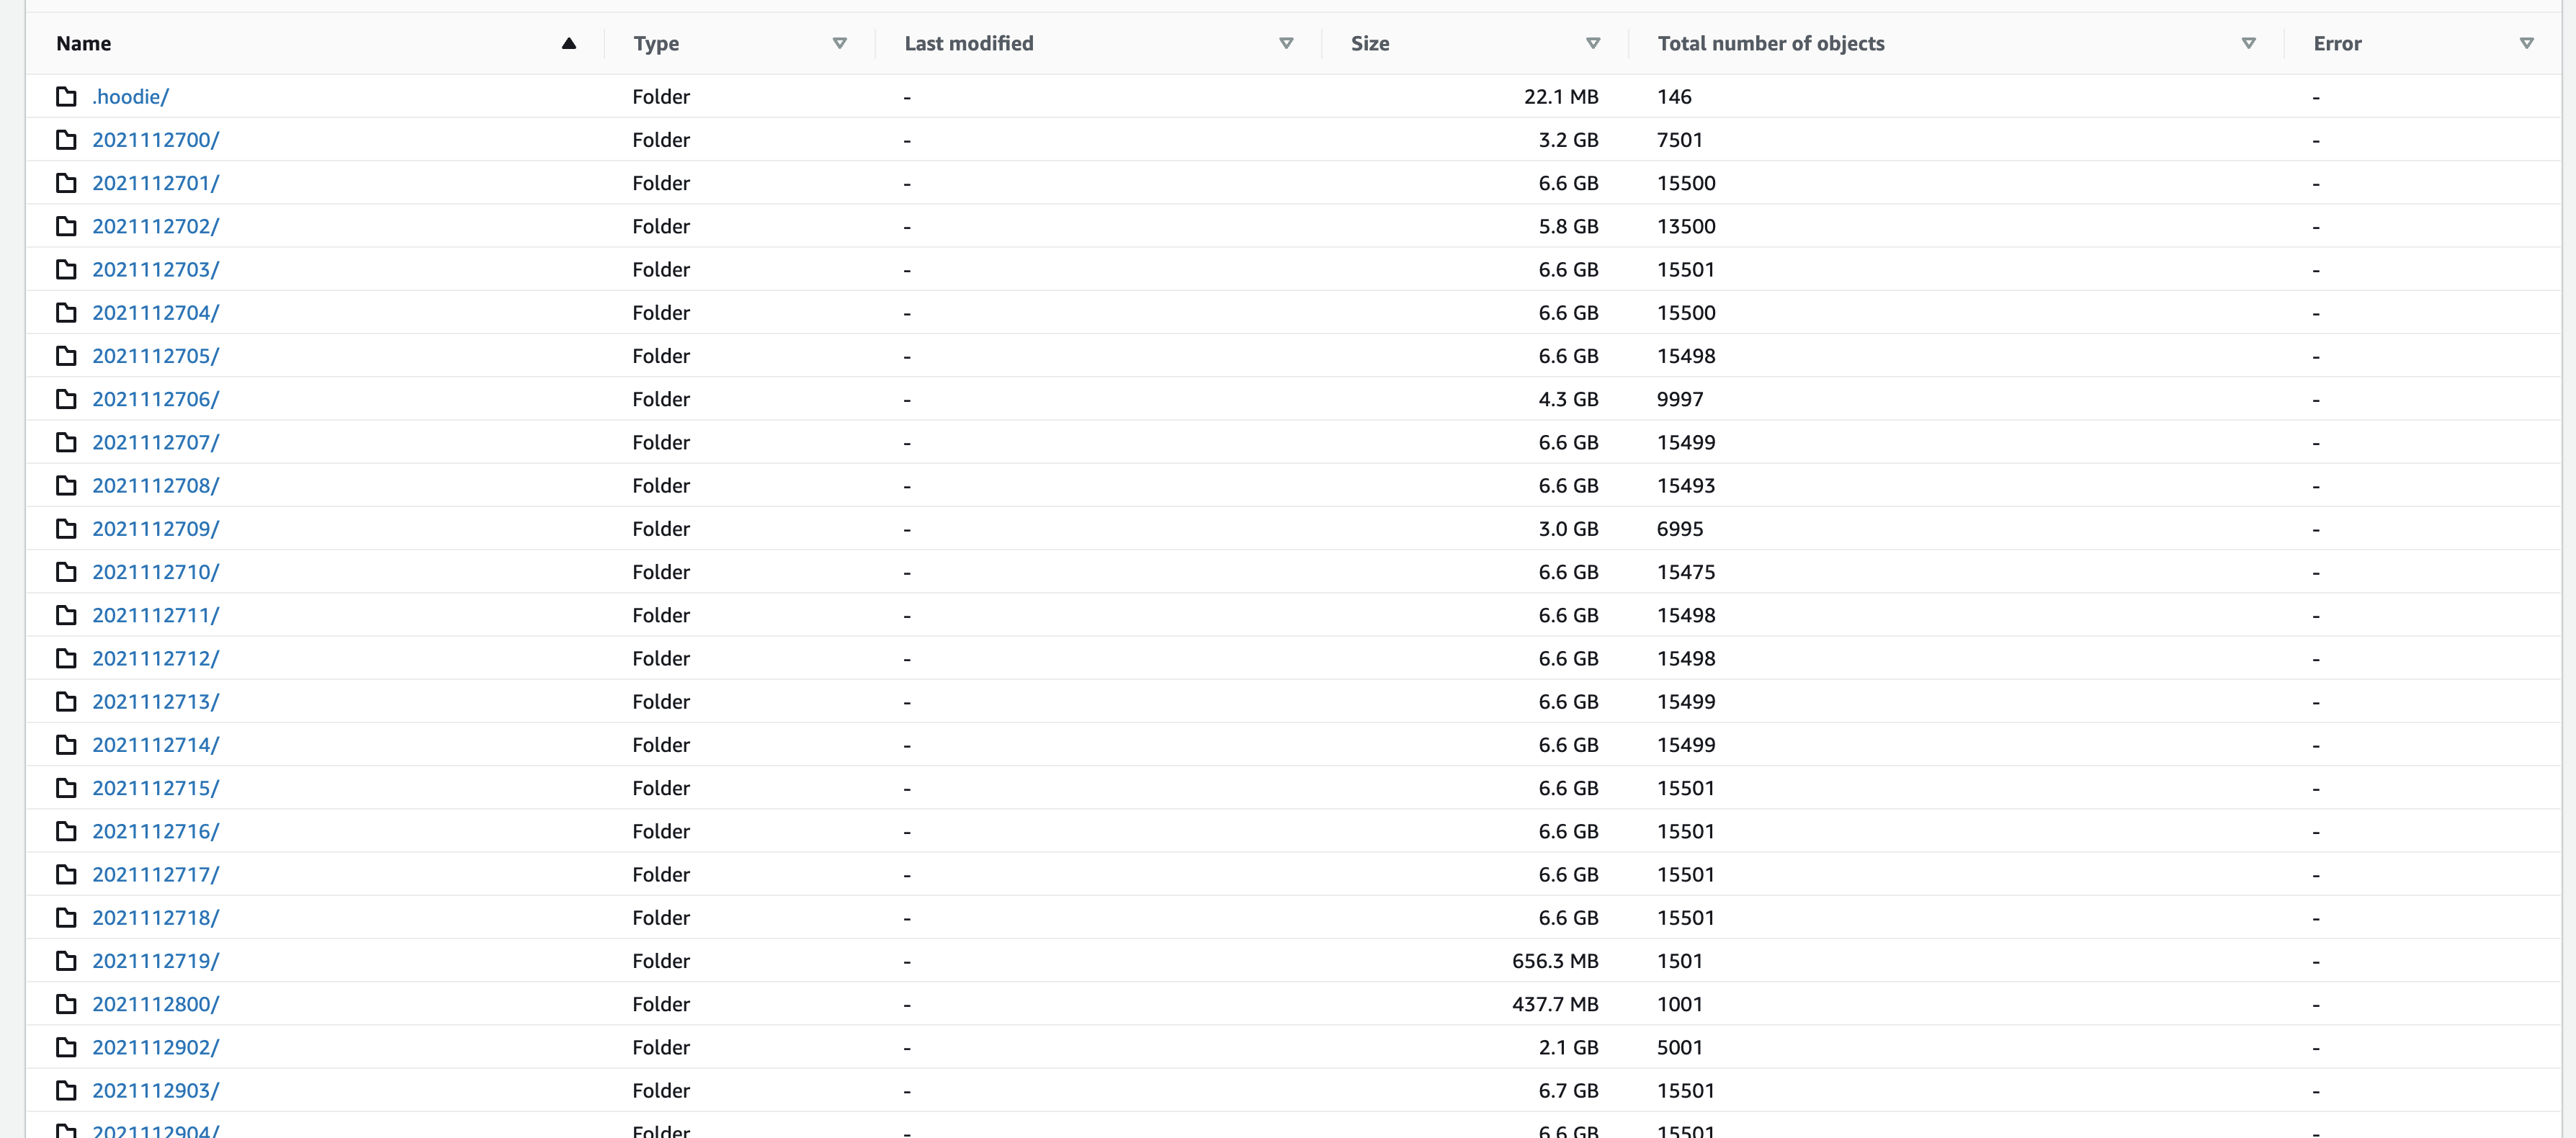Click the Name column header
2576x1138 pixels.
point(84,43)
